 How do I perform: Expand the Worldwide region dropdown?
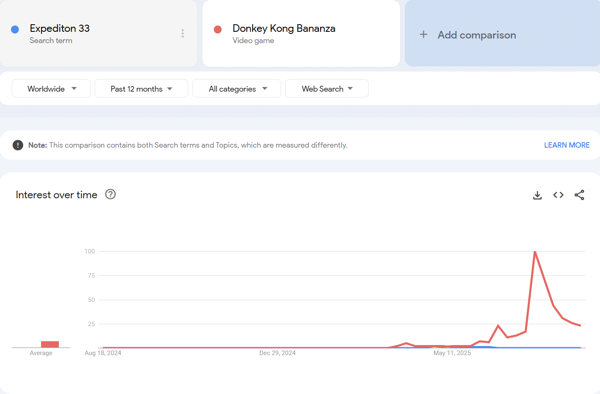click(x=51, y=89)
